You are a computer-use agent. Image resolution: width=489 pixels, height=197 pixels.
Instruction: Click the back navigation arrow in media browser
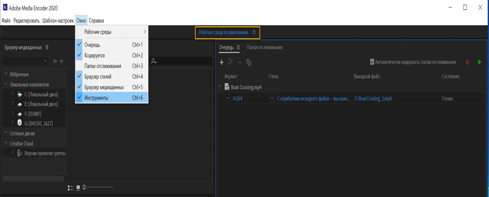tap(55, 61)
